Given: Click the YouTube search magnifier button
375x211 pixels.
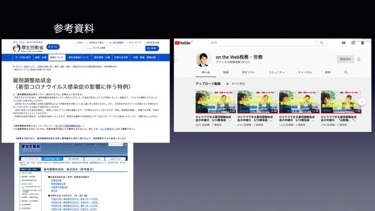Looking at the screenshot, I should 322,43.
